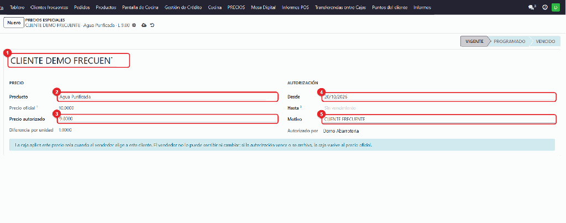Click the Hasta date field
This screenshot has width=566, height=223.
pyautogui.click(x=439, y=108)
